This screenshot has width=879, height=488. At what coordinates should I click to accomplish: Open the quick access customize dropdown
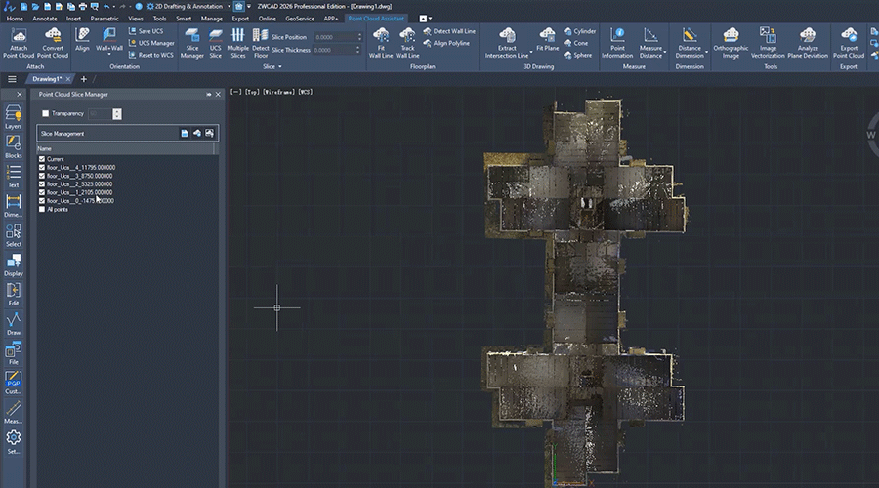pyautogui.click(x=249, y=6)
